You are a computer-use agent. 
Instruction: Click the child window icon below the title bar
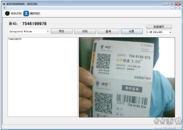[x=5, y=8]
